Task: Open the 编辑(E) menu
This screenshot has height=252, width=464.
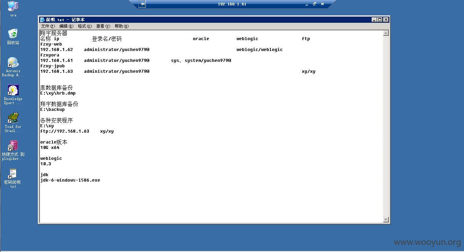Action: [x=66, y=26]
